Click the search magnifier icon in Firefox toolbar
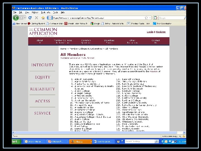201x151 pixels. (185, 18)
